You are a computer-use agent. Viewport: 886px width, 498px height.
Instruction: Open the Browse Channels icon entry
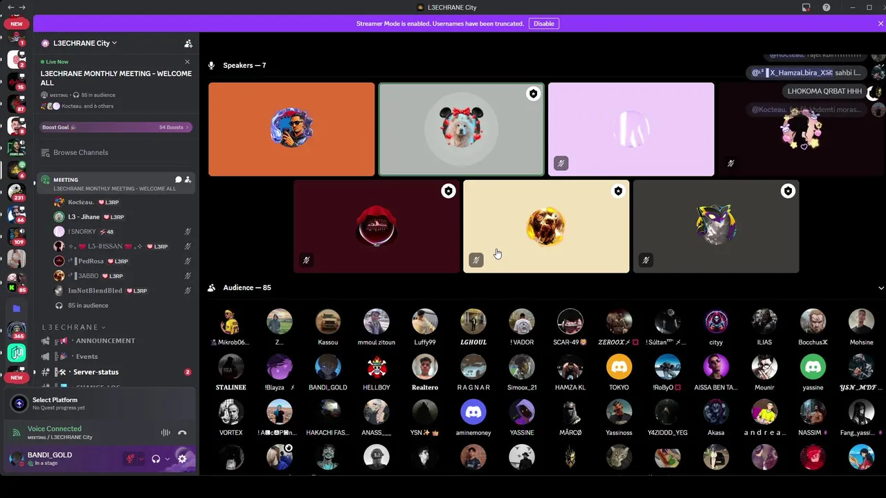[x=46, y=152]
